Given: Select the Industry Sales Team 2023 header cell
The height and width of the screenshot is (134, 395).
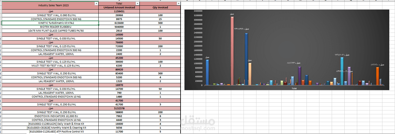Looking at the screenshot, I should tap(50, 5).
